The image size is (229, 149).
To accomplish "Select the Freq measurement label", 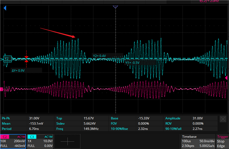I will point(60,129).
